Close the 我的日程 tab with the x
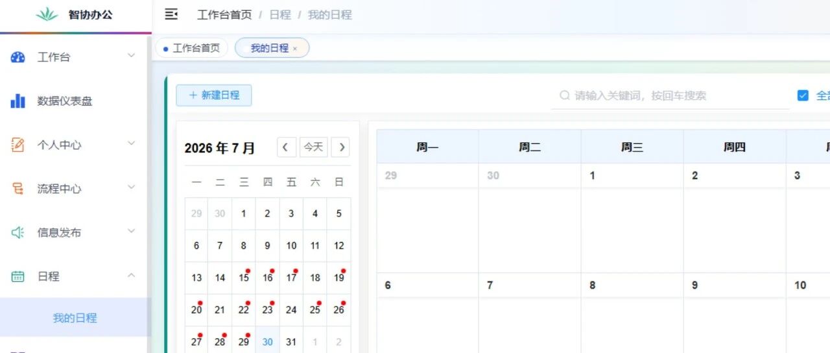The image size is (830, 353). (295, 49)
